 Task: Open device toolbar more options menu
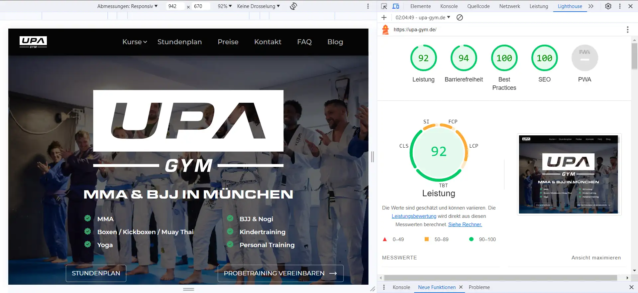click(368, 6)
